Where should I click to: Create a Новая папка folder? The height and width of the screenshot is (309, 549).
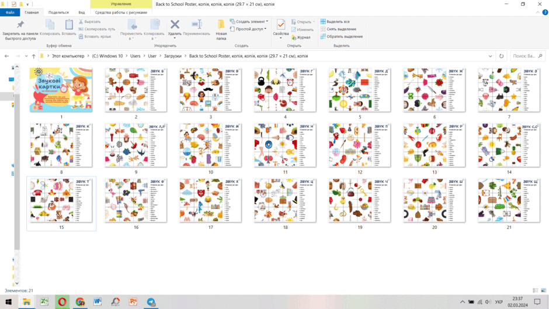click(x=221, y=29)
